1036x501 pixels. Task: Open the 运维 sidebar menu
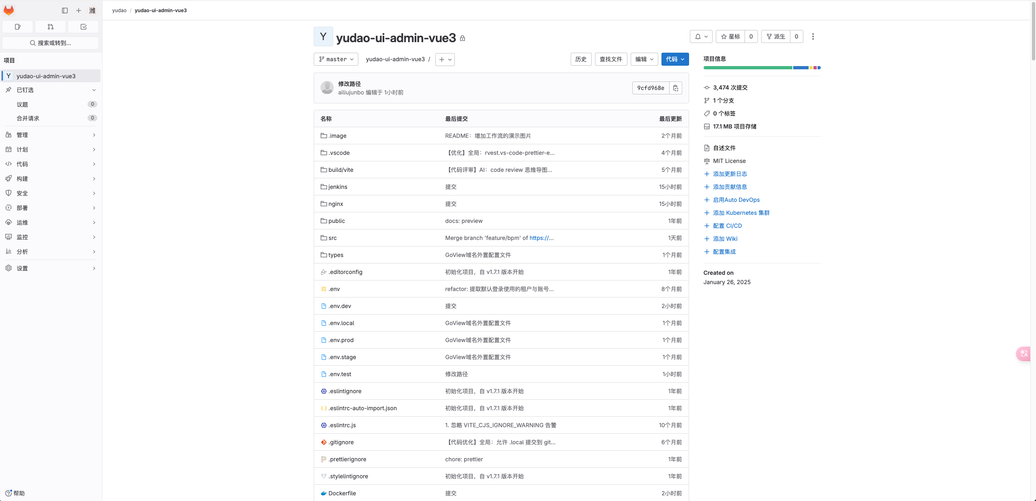(51, 223)
